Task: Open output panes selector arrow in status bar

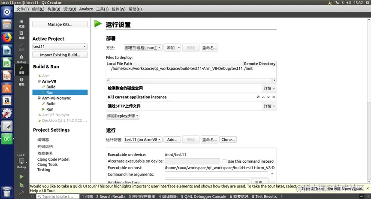Action: tap(281, 196)
